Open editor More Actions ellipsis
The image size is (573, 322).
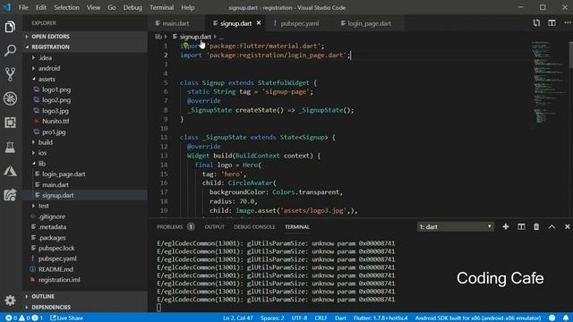(567, 23)
